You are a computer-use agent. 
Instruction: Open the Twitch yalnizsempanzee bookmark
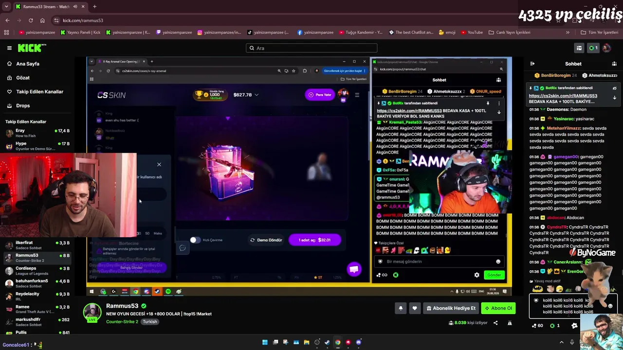(174, 33)
